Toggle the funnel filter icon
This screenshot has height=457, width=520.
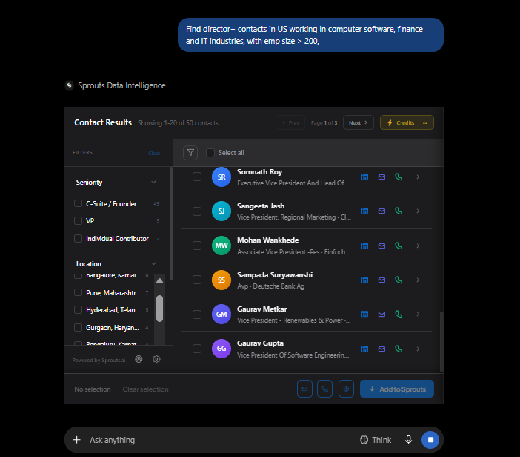coord(190,153)
